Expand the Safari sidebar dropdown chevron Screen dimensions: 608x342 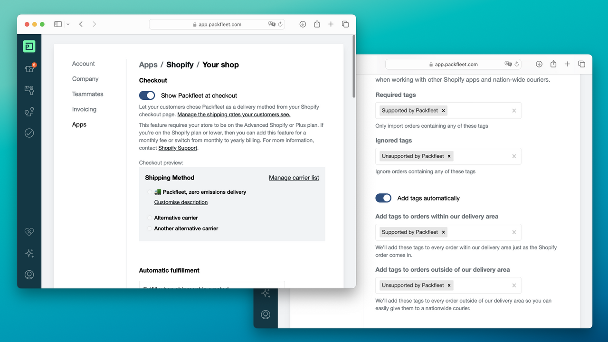(68, 24)
